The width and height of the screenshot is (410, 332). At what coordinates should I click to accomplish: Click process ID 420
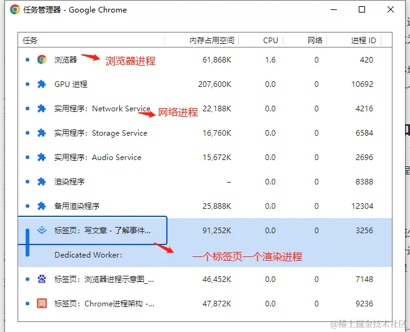tap(366, 60)
